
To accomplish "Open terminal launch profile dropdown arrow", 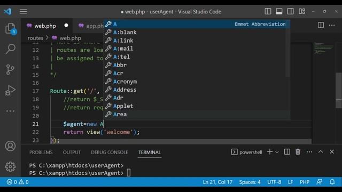I will 277,152.
